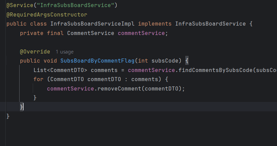Click the SubsBoardByCommentFlag method name
This screenshot has height=146, width=277.
click(98, 61)
